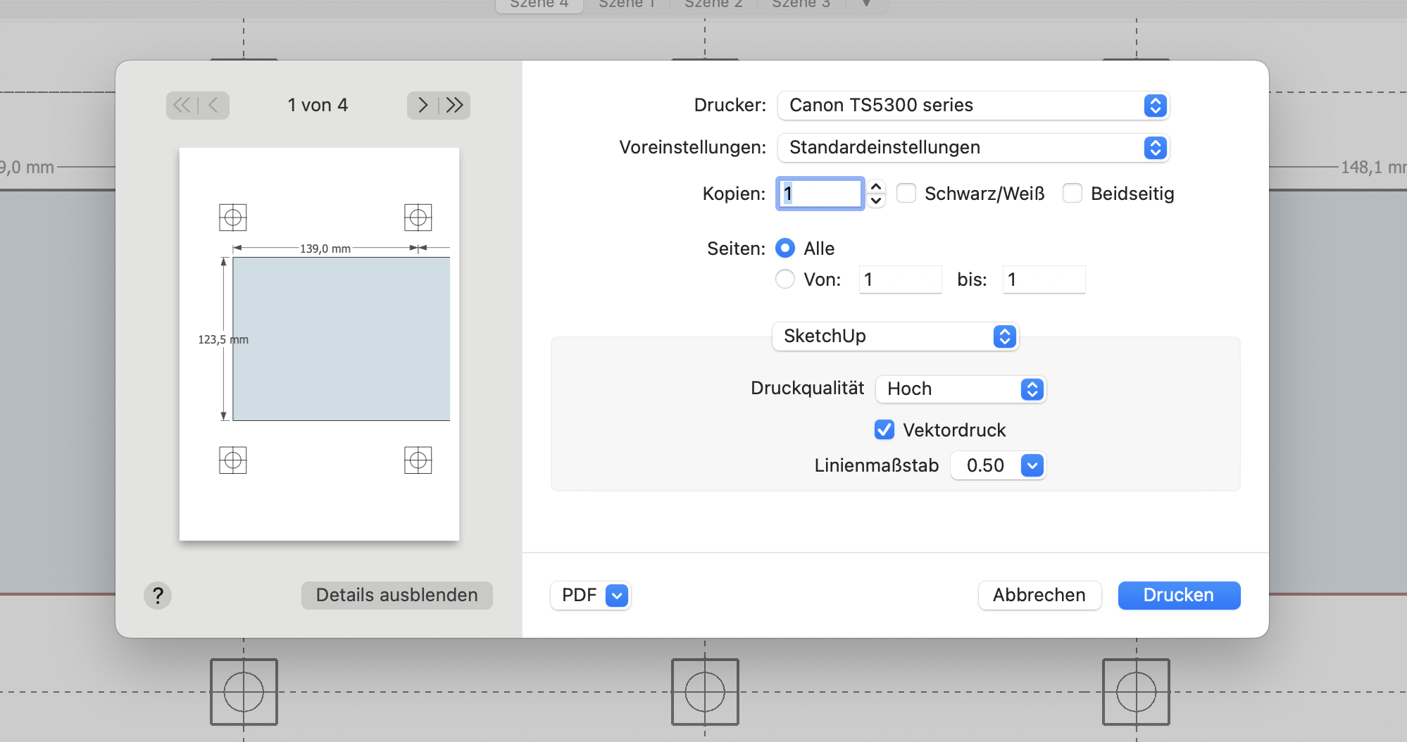The image size is (1407, 742).
Task: Jump to the last preview page
Action: tap(455, 106)
